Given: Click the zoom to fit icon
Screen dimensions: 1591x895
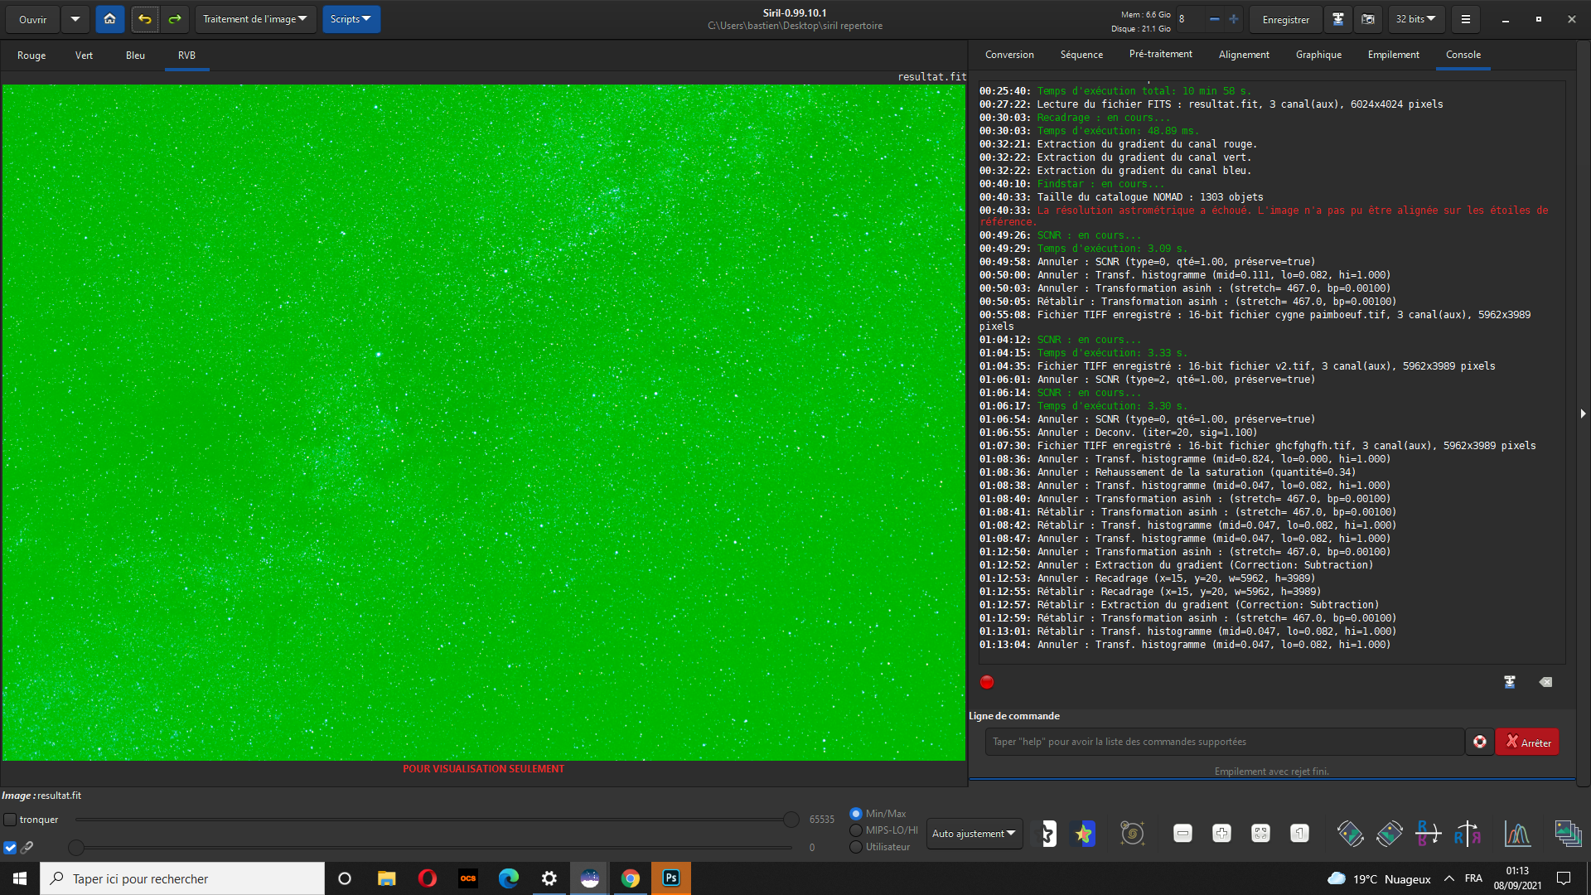Looking at the screenshot, I should tap(1260, 834).
